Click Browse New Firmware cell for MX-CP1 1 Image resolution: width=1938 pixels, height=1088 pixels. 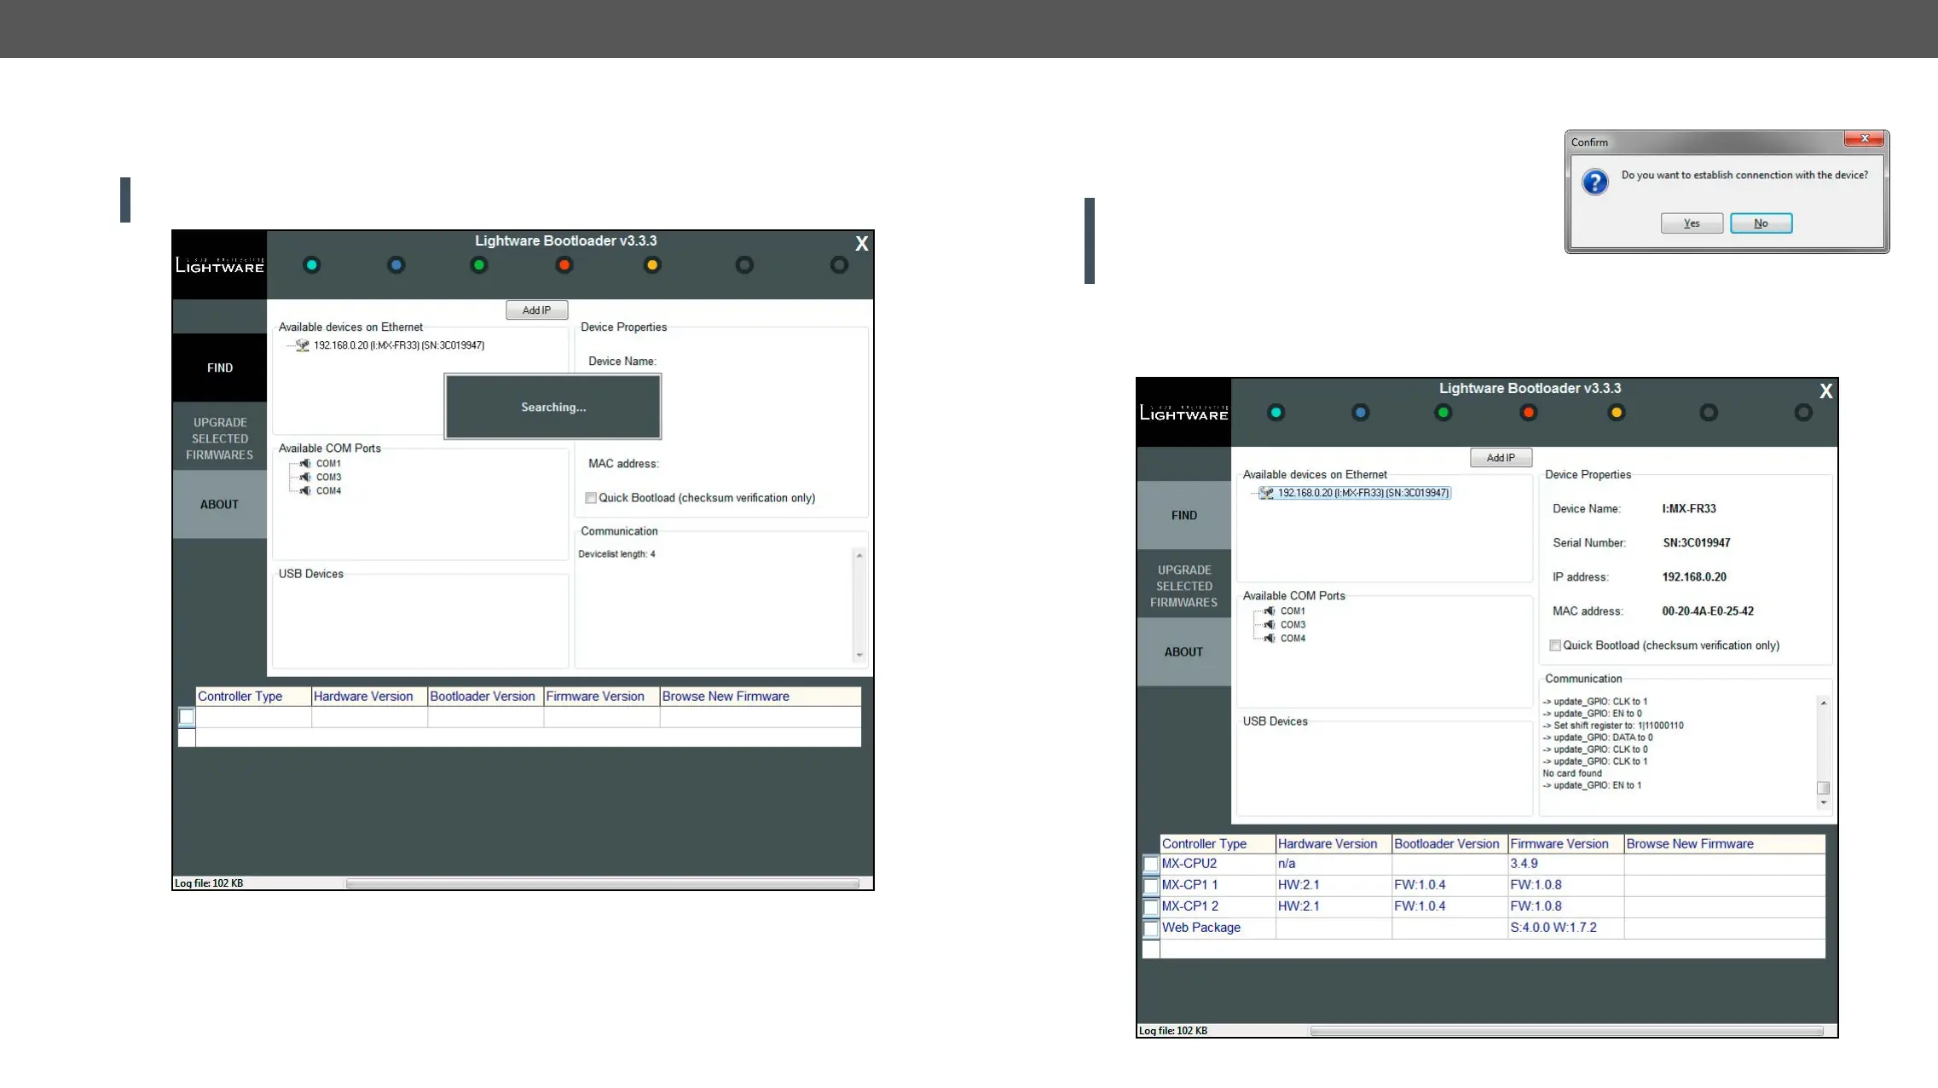[1723, 885]
